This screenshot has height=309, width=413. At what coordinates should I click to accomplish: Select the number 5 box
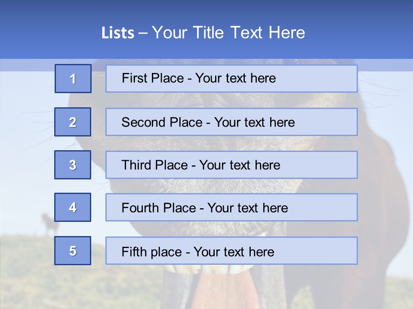(73, 251)
